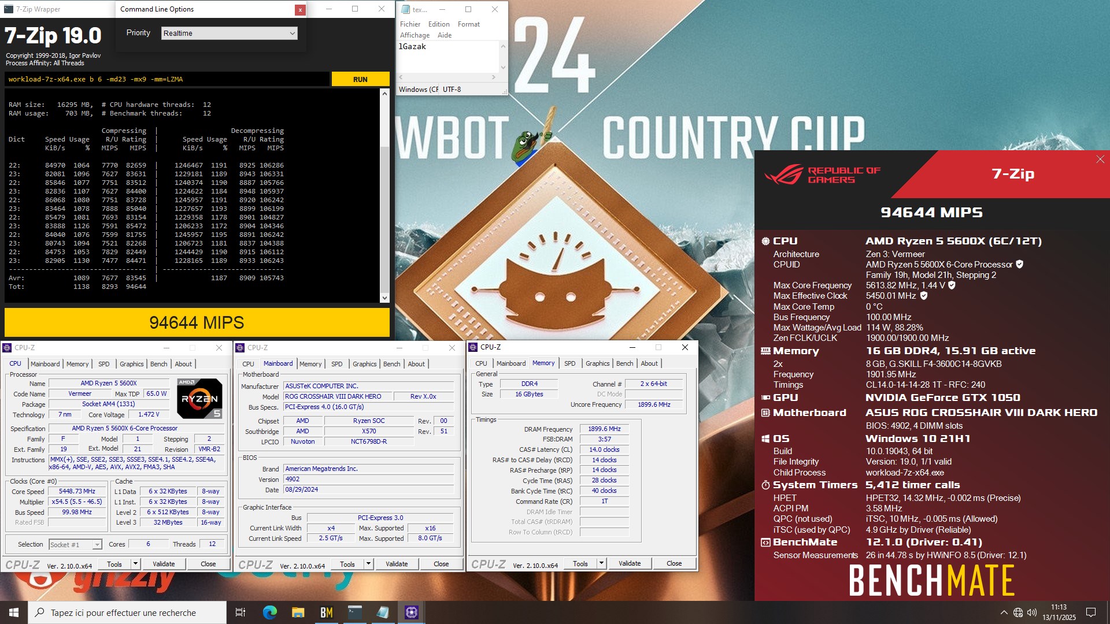Image resolution: width=1110 pixels, height=624 pixels.
Task: Click the System Timers icon in BenchMate
Action: tap(765, 485)
